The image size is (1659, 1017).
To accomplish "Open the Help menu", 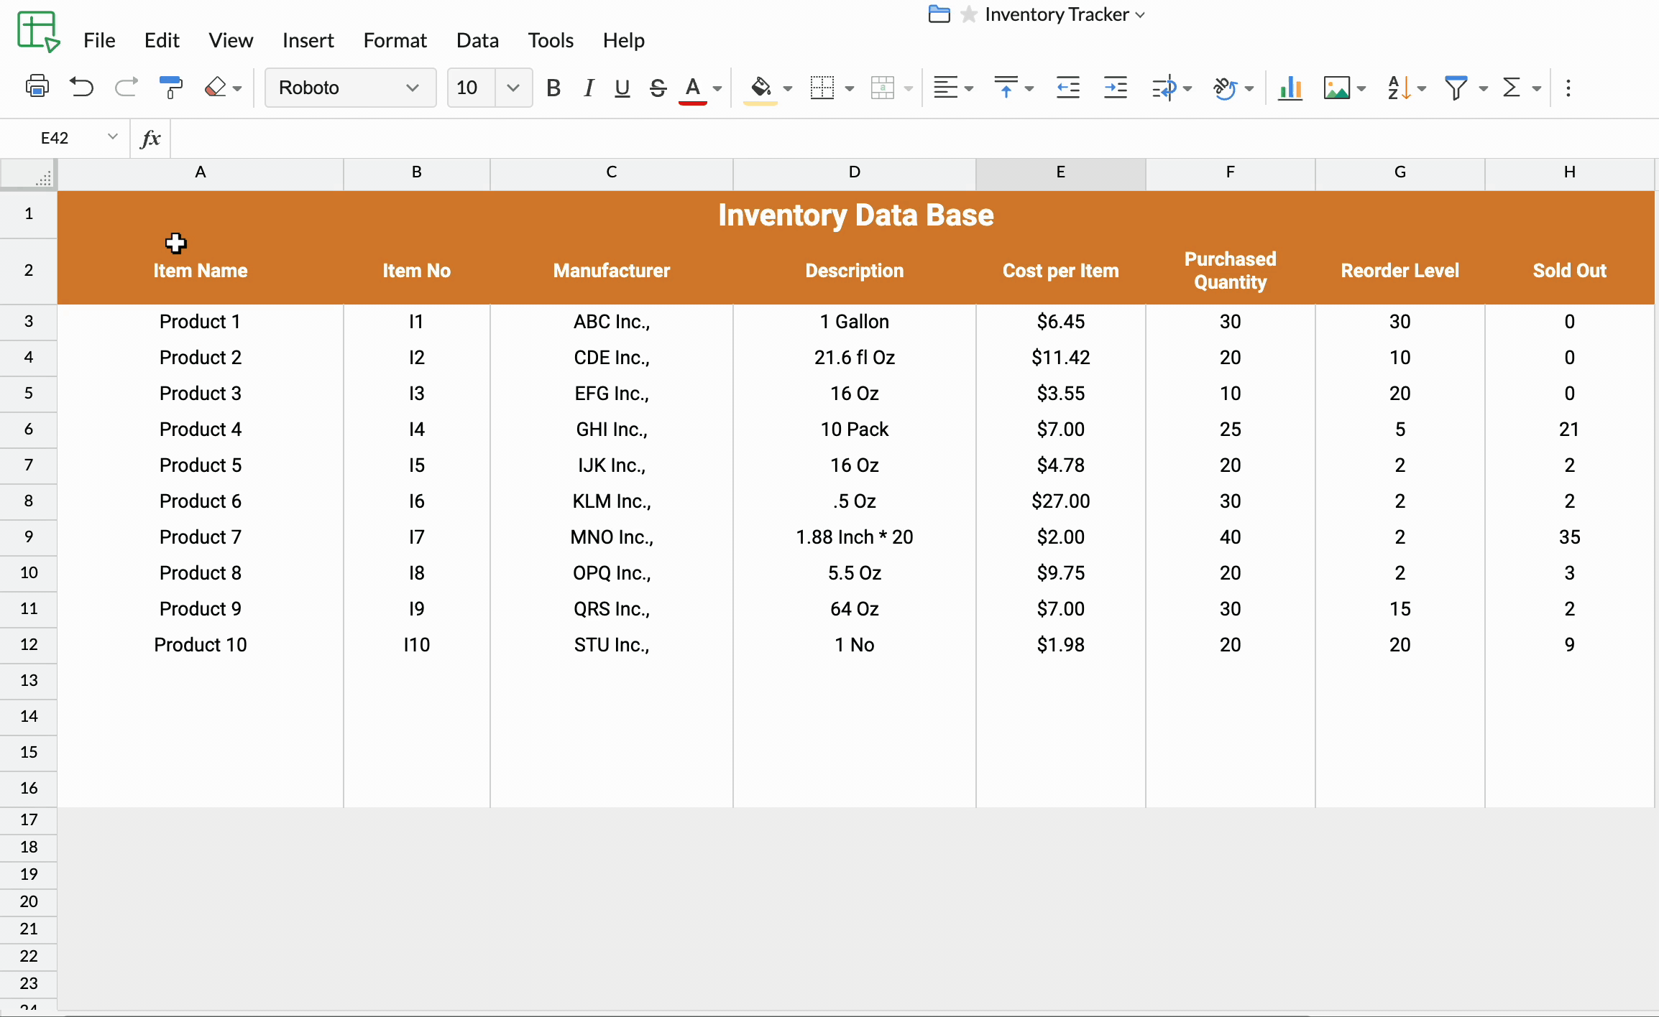I will coord(623,40).
